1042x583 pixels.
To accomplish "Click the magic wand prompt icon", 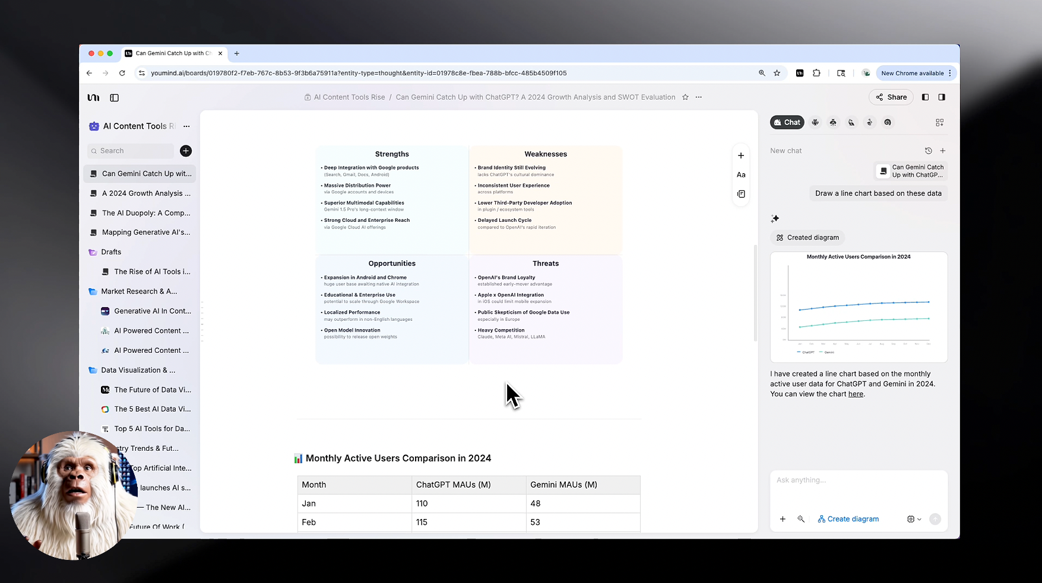I will pyautogui.click(x=801, y=519).
